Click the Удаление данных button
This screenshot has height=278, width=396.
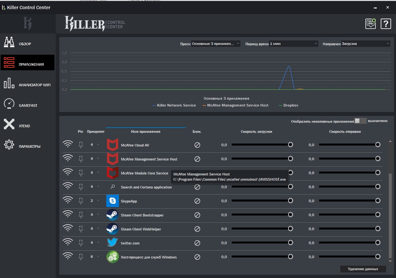tap(363, 269)
